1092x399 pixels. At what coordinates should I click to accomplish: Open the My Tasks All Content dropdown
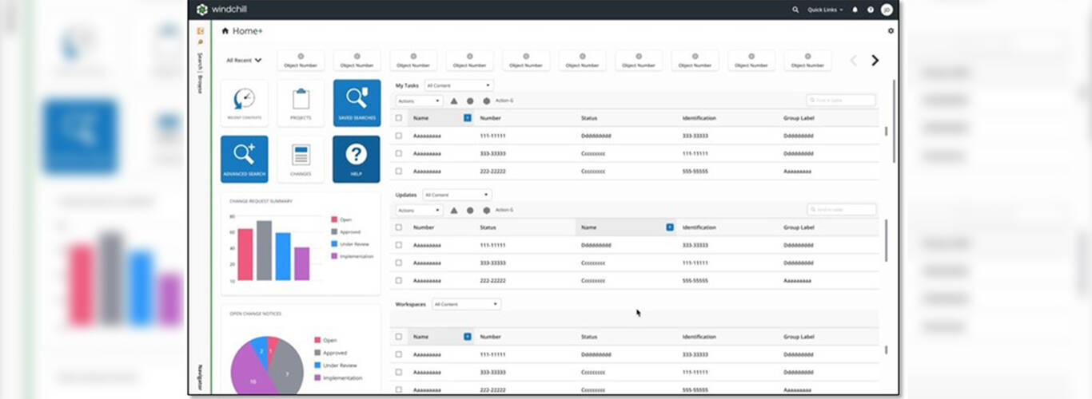[458, 85]
